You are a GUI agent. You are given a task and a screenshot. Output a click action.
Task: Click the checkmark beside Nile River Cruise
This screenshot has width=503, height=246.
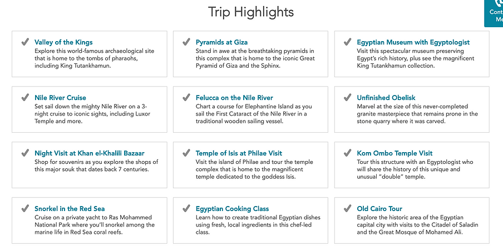tap(25, 97)
